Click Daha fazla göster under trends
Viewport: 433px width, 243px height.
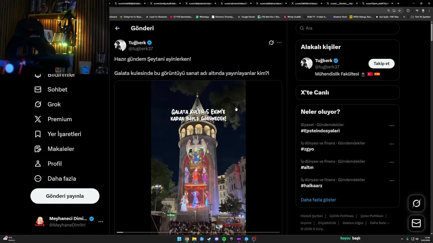coord(318,200)
